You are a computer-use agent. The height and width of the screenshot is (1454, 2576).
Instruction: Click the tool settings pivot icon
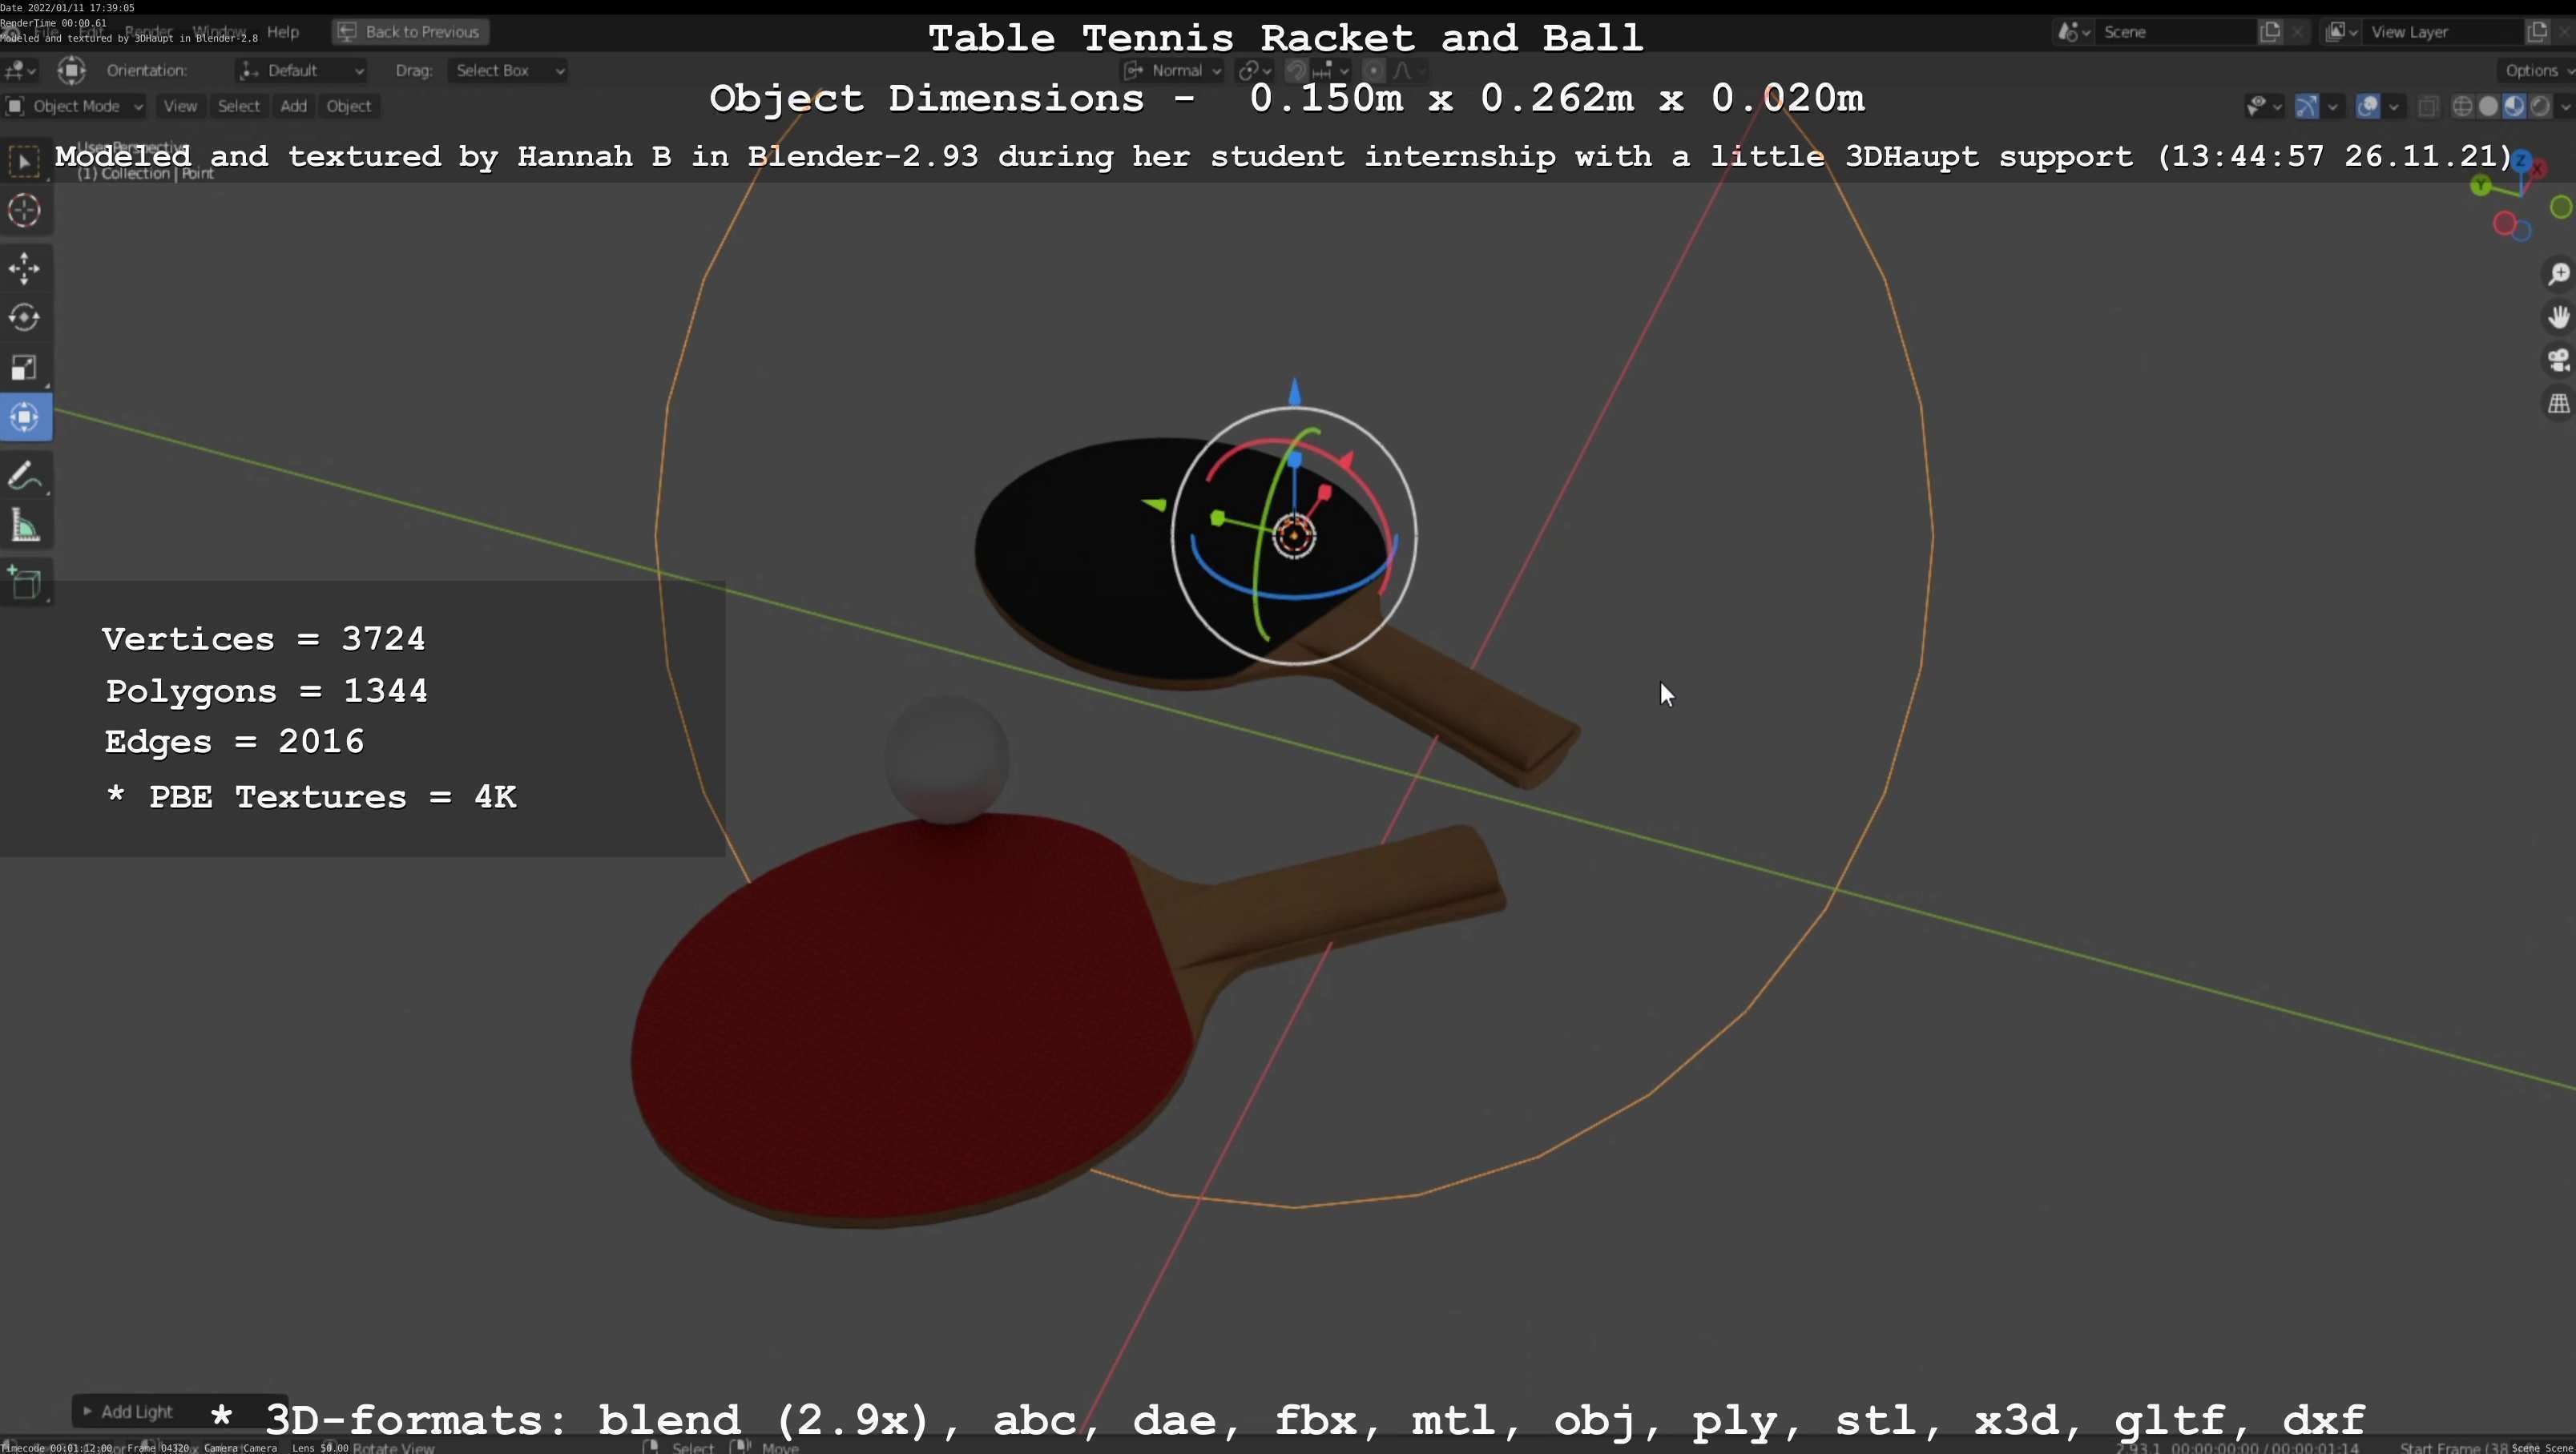[x=71, y=70]
